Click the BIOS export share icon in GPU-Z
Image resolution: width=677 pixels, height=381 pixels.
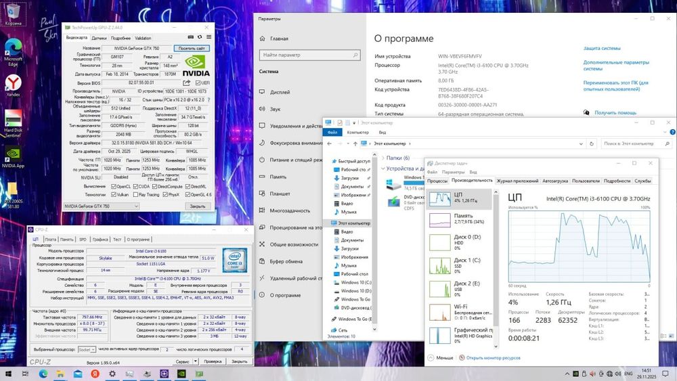pyautogui.click(x=187, y=83)
